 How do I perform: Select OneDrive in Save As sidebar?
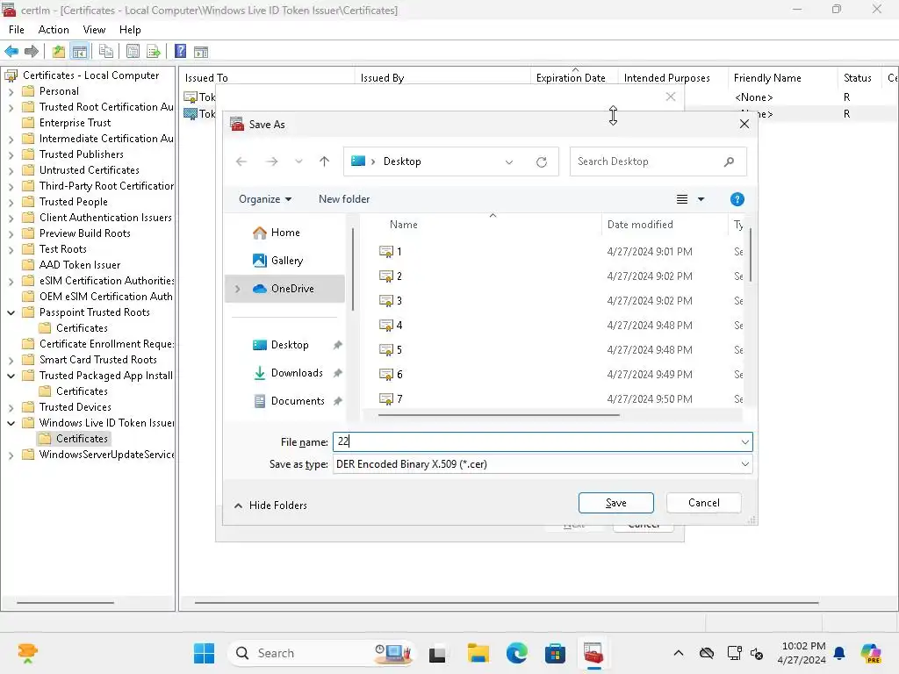click(x=284, y=289)
